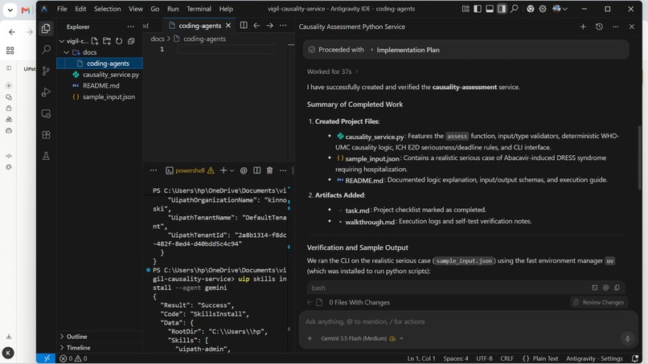Screen dimensions: 648x364
Task: Expand the Worked for 37s details
Action: (332, 72)
